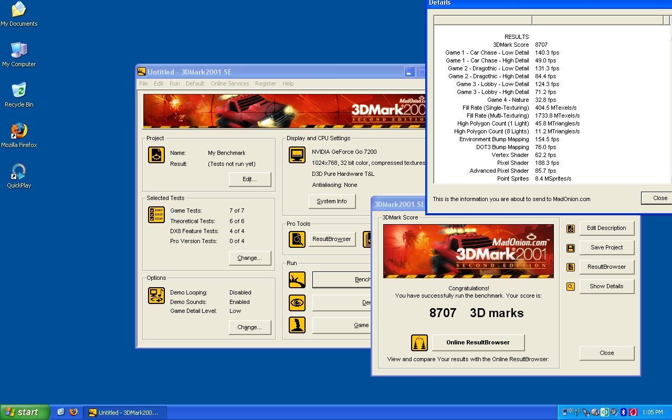
Task: Close the 3DMark score window
Action: click(x=607, y=353)
